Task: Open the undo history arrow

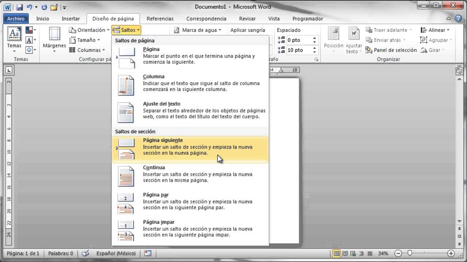Action: click(x=36, y=7)
